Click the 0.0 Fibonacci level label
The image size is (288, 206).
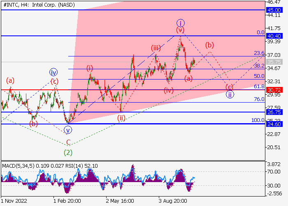coord(260,33)
